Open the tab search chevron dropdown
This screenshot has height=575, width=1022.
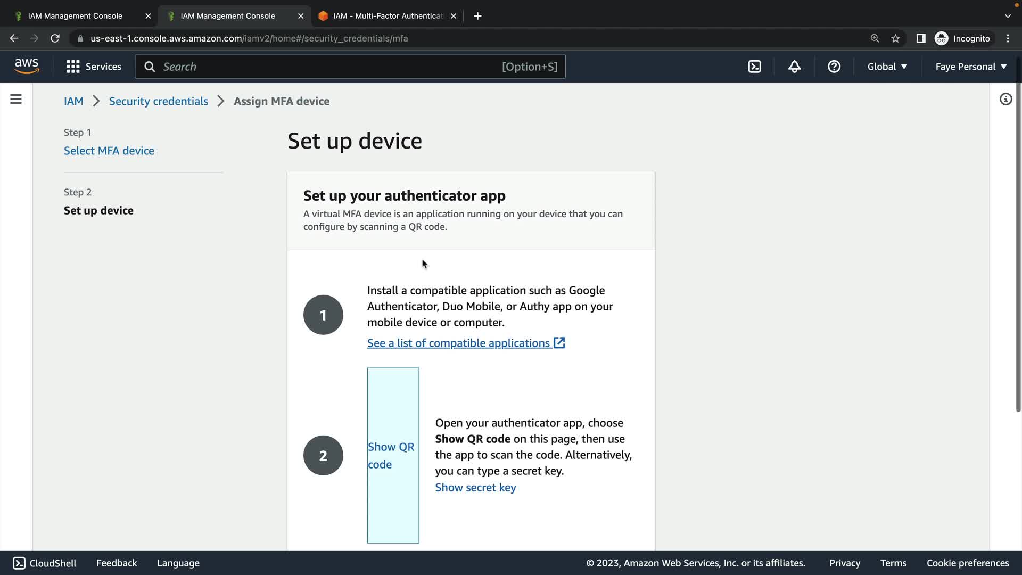tap(1007, 16)
